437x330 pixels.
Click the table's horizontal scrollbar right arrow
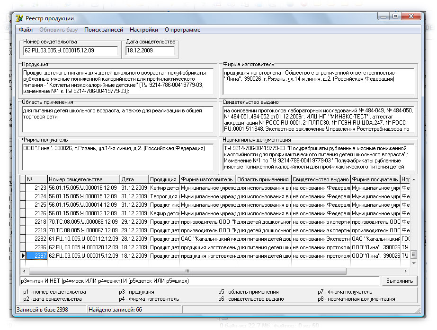tap(405, 271)
